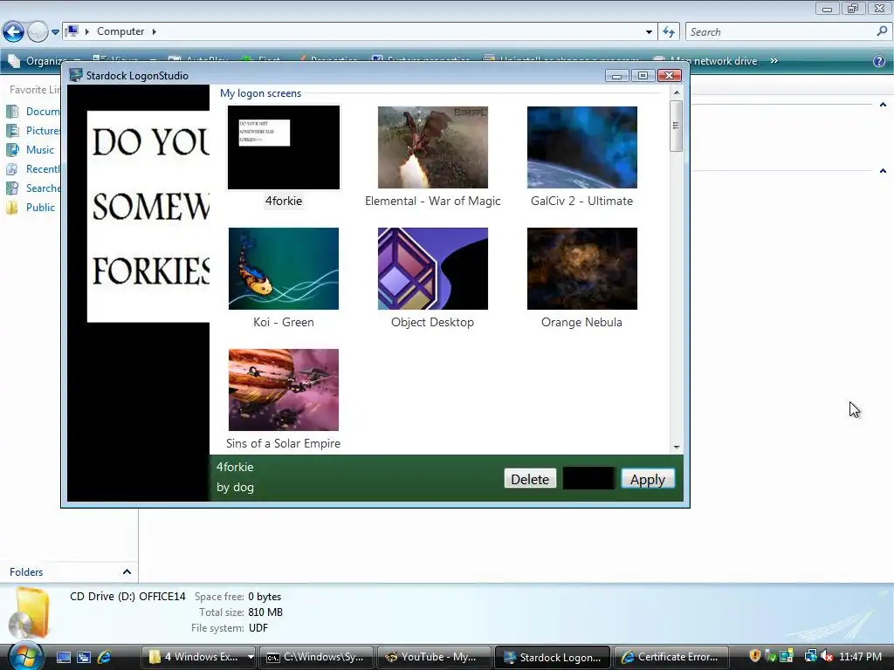
Task: Open the recent pages dropdown arrow
Action: point(55,32)
